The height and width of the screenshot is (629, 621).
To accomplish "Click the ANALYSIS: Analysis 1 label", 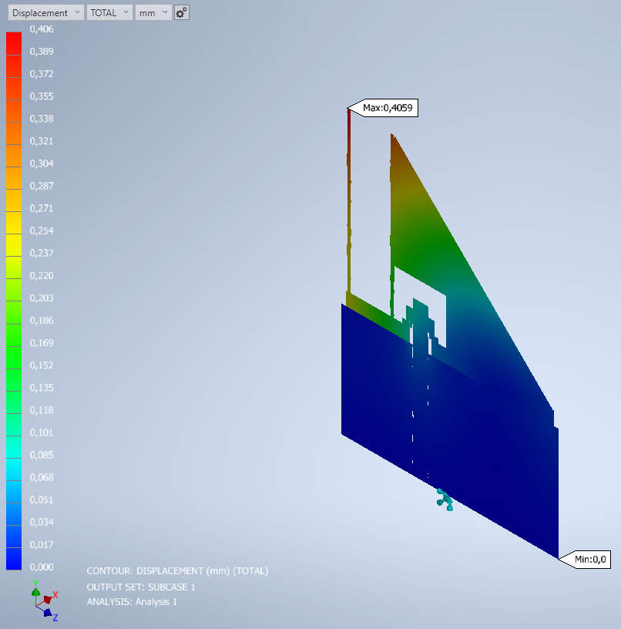I will [x=132, y=602].
